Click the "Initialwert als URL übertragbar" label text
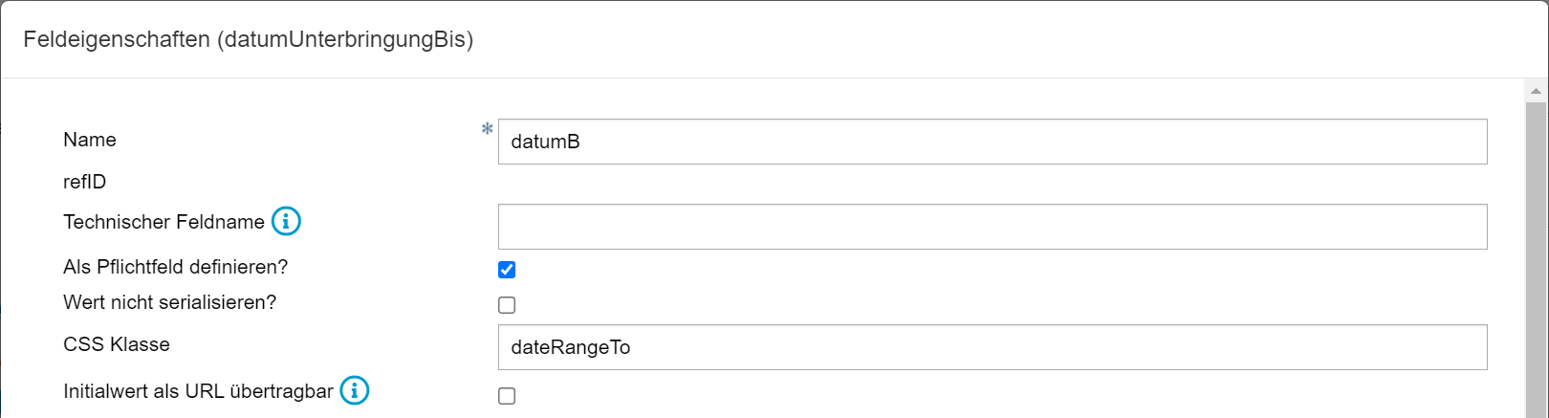 point(198,391)
